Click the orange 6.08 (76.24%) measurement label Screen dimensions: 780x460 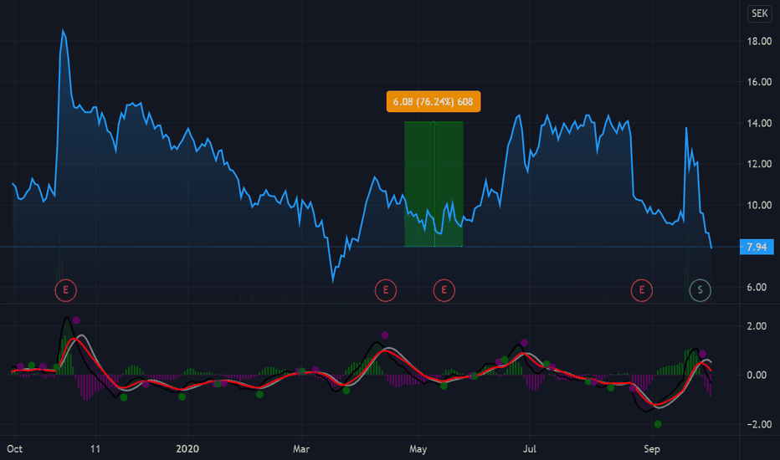[434, 101]
